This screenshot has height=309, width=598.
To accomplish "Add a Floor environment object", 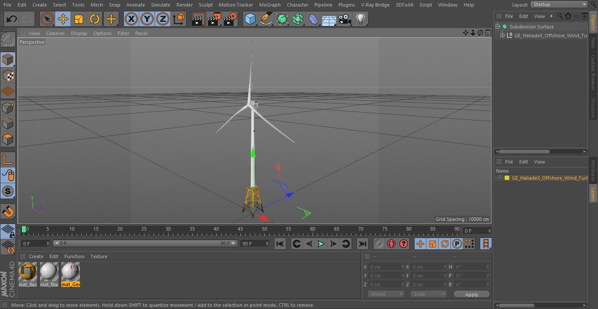I will 329,19.
